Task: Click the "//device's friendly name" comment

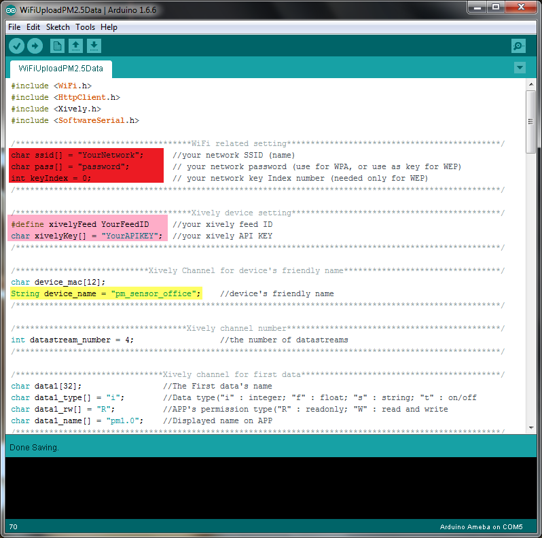Action: pyautogui.click(x=277, y=294)
